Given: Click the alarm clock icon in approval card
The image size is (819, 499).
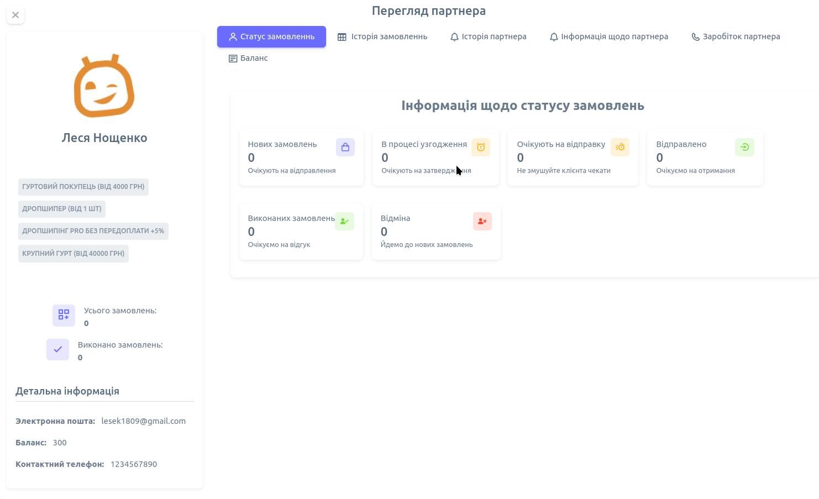Looking at the screenshot, I should coord(481,148).
